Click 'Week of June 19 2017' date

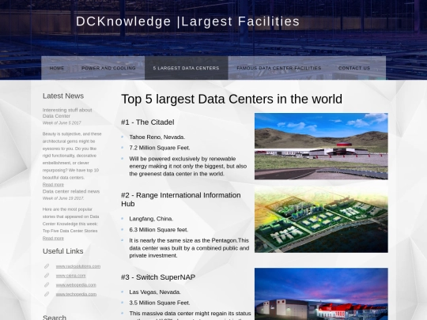[x=63, y=198]
